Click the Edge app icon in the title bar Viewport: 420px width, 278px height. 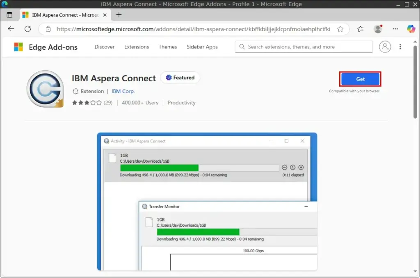[x=5, y=4]
